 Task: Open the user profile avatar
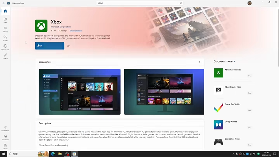pyautogui.click(x=249, y=3)
